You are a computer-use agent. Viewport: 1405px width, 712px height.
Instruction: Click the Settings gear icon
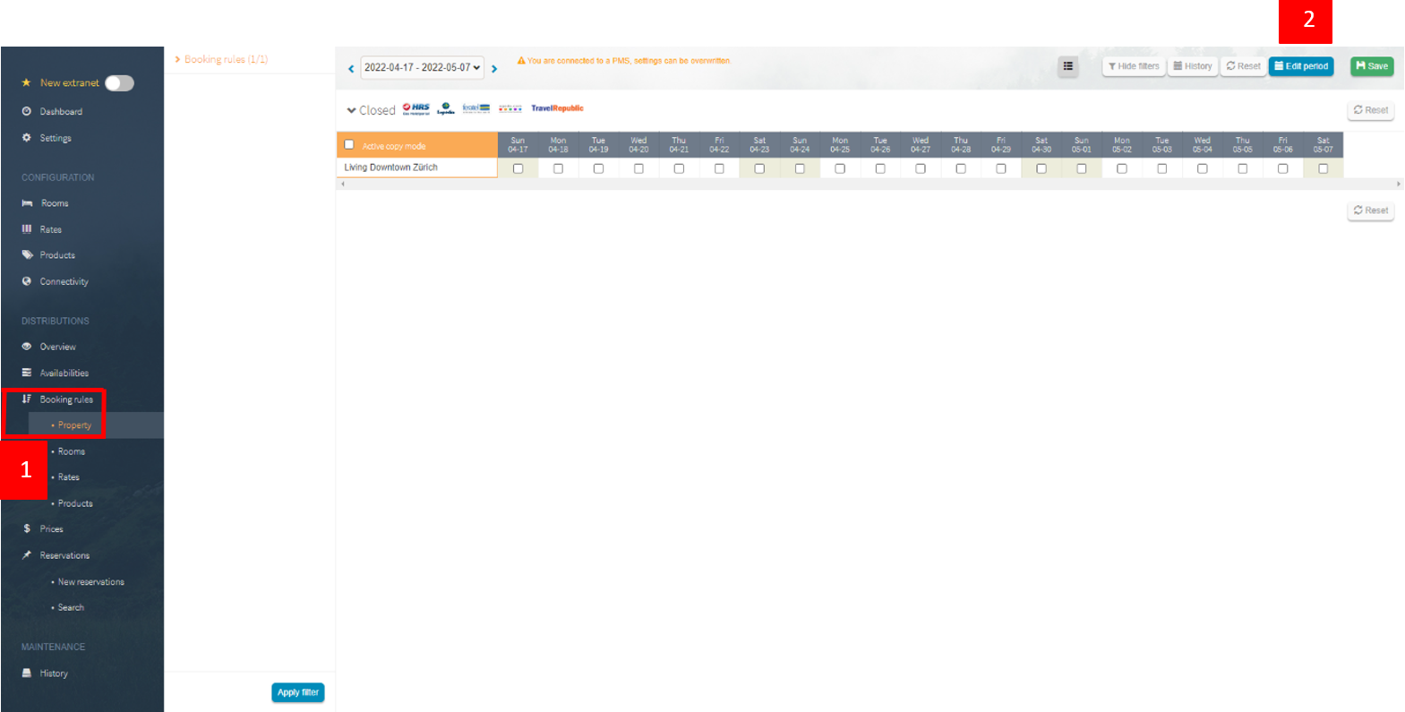pos(27,138)
